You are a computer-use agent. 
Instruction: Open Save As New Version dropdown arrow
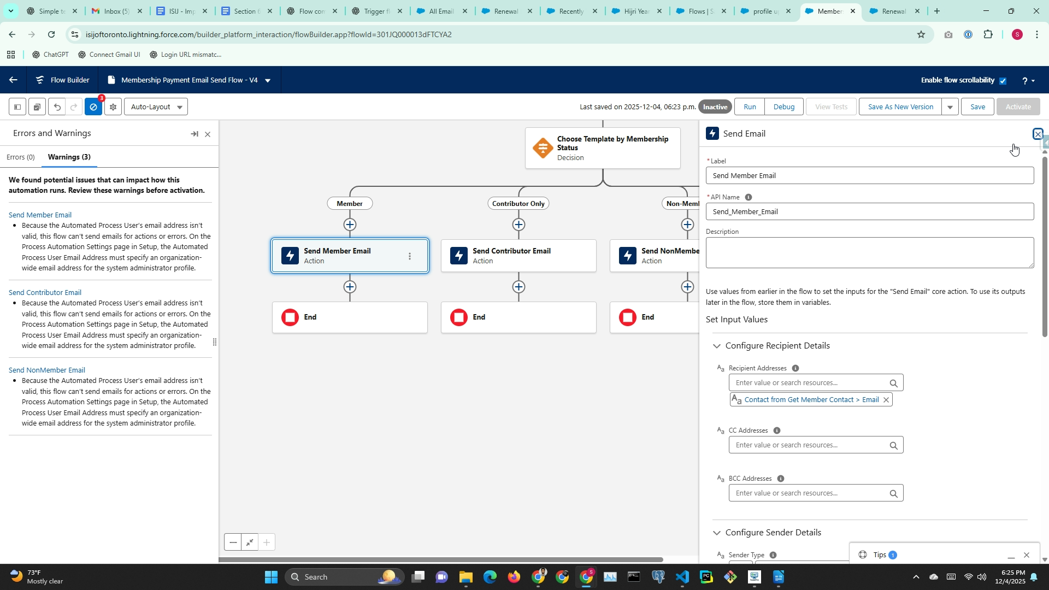pos(950,107)
